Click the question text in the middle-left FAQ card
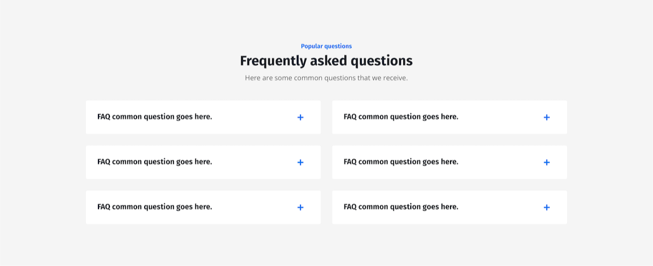This screenshot has height=266, width=653. (x=155, y=162)
